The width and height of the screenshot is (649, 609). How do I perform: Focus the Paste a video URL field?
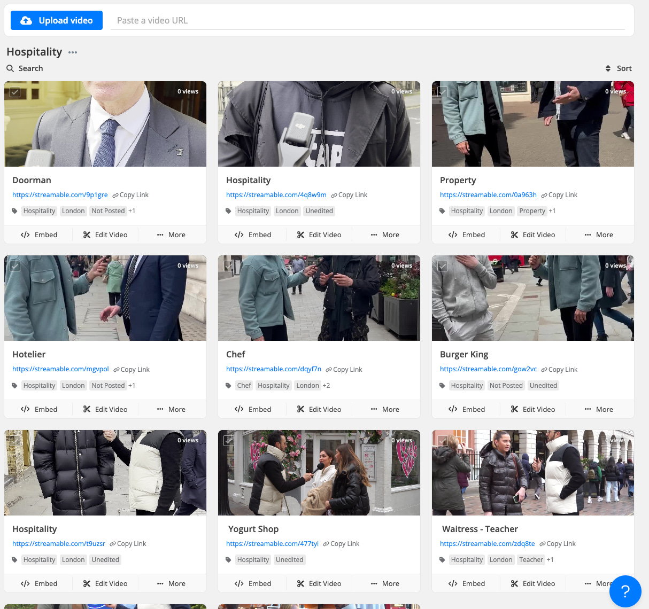point(367,20)
